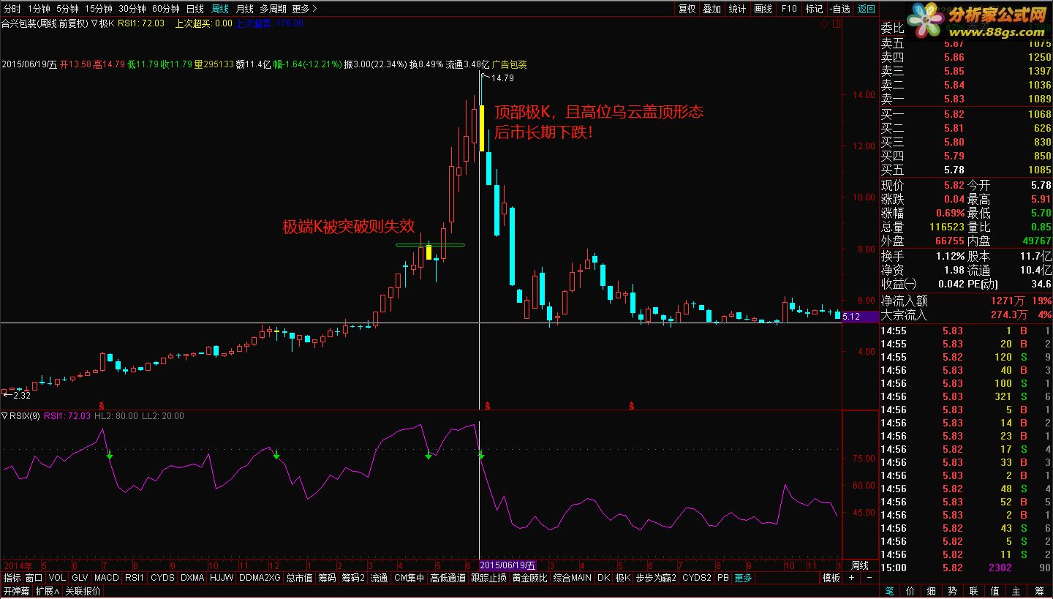Image resolution: width=1053 pixels, height=599 pixels.
Task: Select the 笔 tick tab
Action: click(889, 591)
